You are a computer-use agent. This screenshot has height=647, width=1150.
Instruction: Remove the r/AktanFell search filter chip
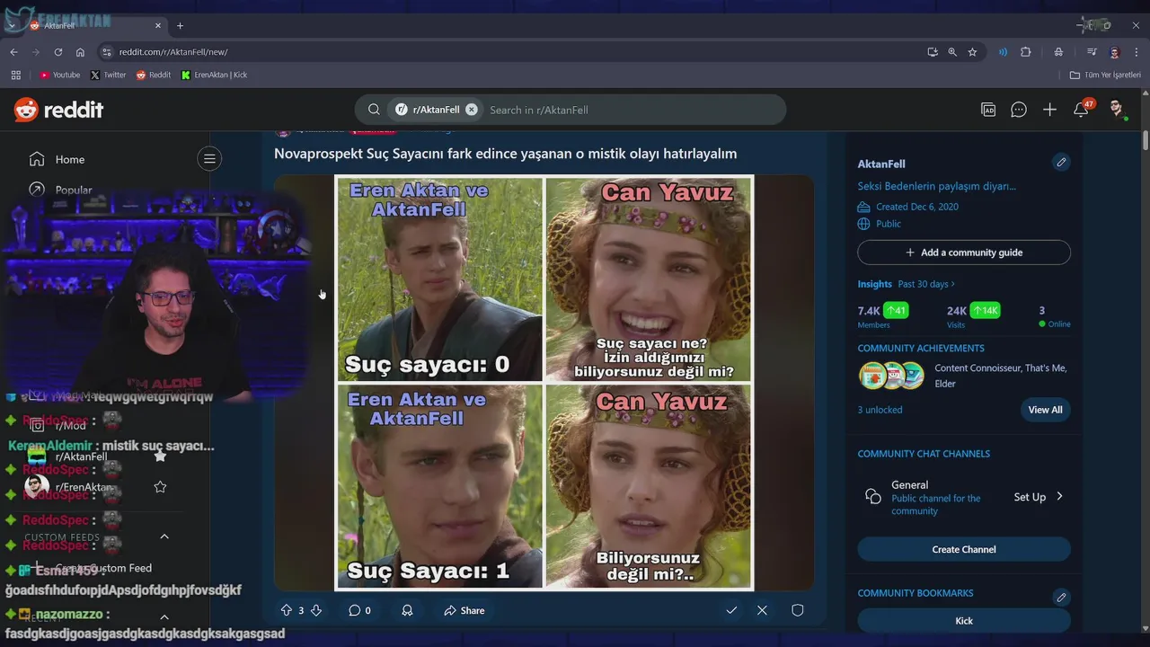tap(472, 110)
